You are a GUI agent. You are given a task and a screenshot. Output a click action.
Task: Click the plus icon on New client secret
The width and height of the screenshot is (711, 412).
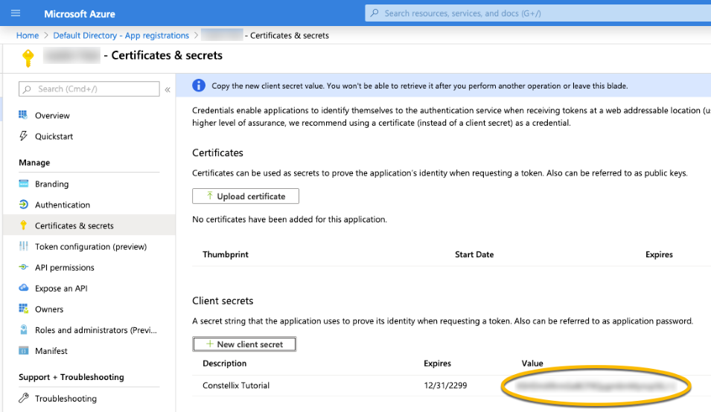tap(209, 344)
